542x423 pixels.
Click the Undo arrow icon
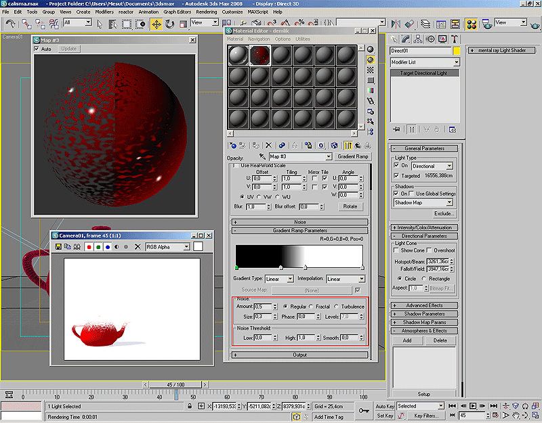pyautogui.click(x=10, y=24)
